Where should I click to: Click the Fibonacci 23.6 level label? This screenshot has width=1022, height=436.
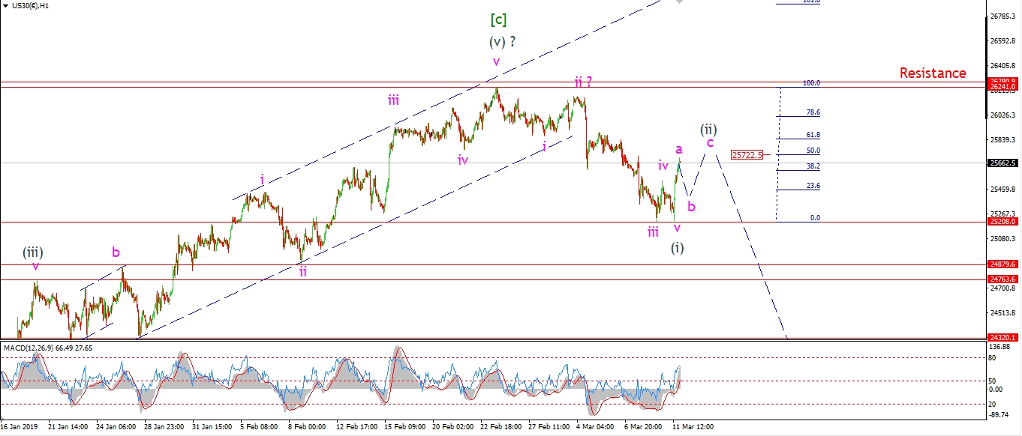[813, 186]
